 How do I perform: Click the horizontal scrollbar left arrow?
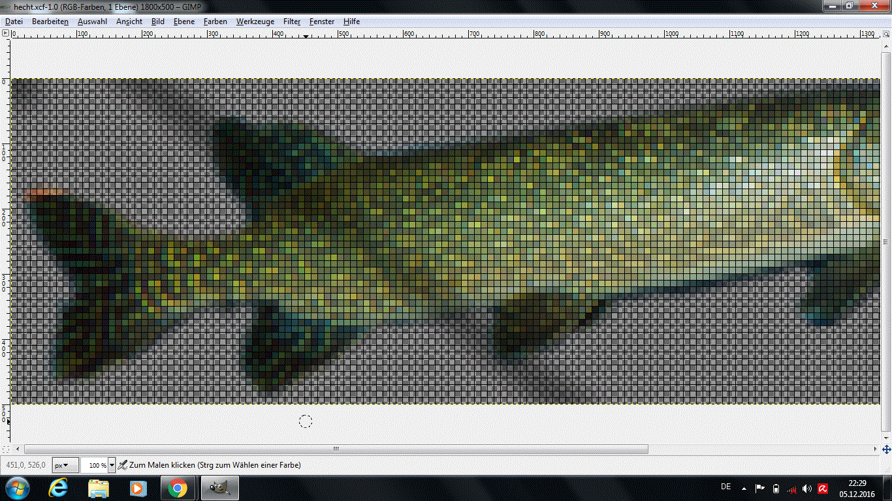coord(18,449)
